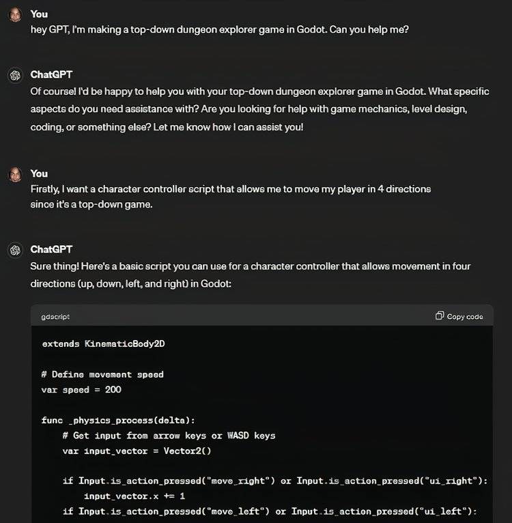
Task: Click the gdscript language label
Action: tap(55, 317)
